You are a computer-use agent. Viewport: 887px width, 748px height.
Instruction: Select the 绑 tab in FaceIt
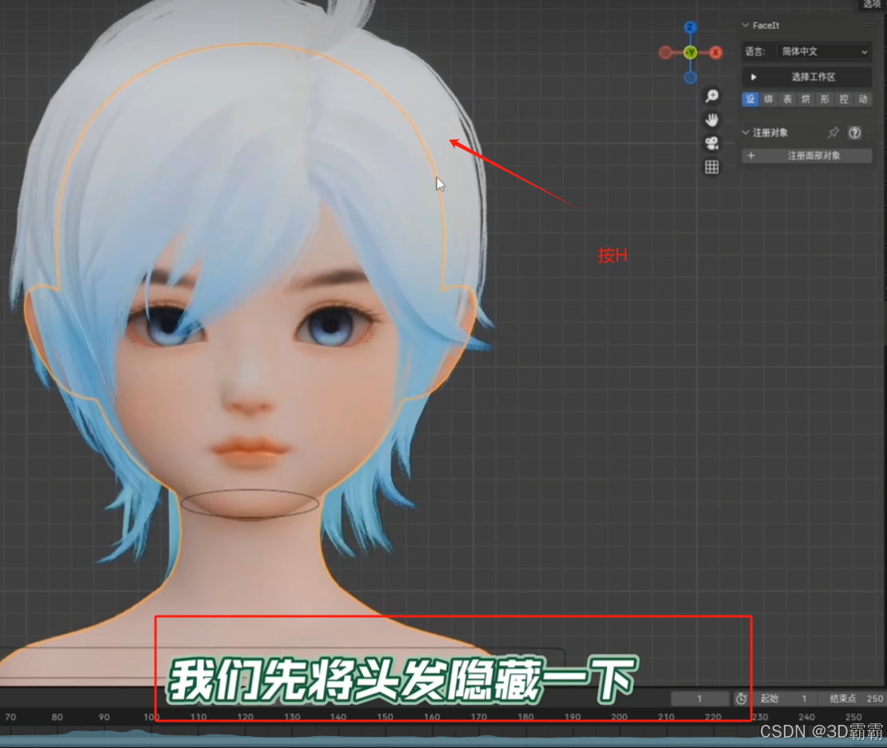769,100
